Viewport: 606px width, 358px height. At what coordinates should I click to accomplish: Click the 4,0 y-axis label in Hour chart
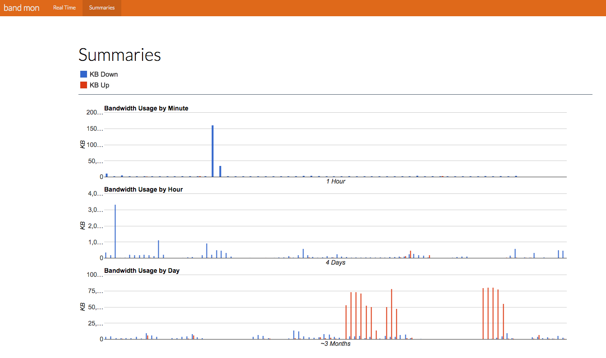[96, 193]
